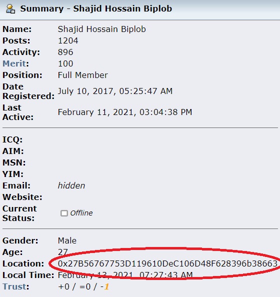Click the orange negative trust count

coord(106,287)
